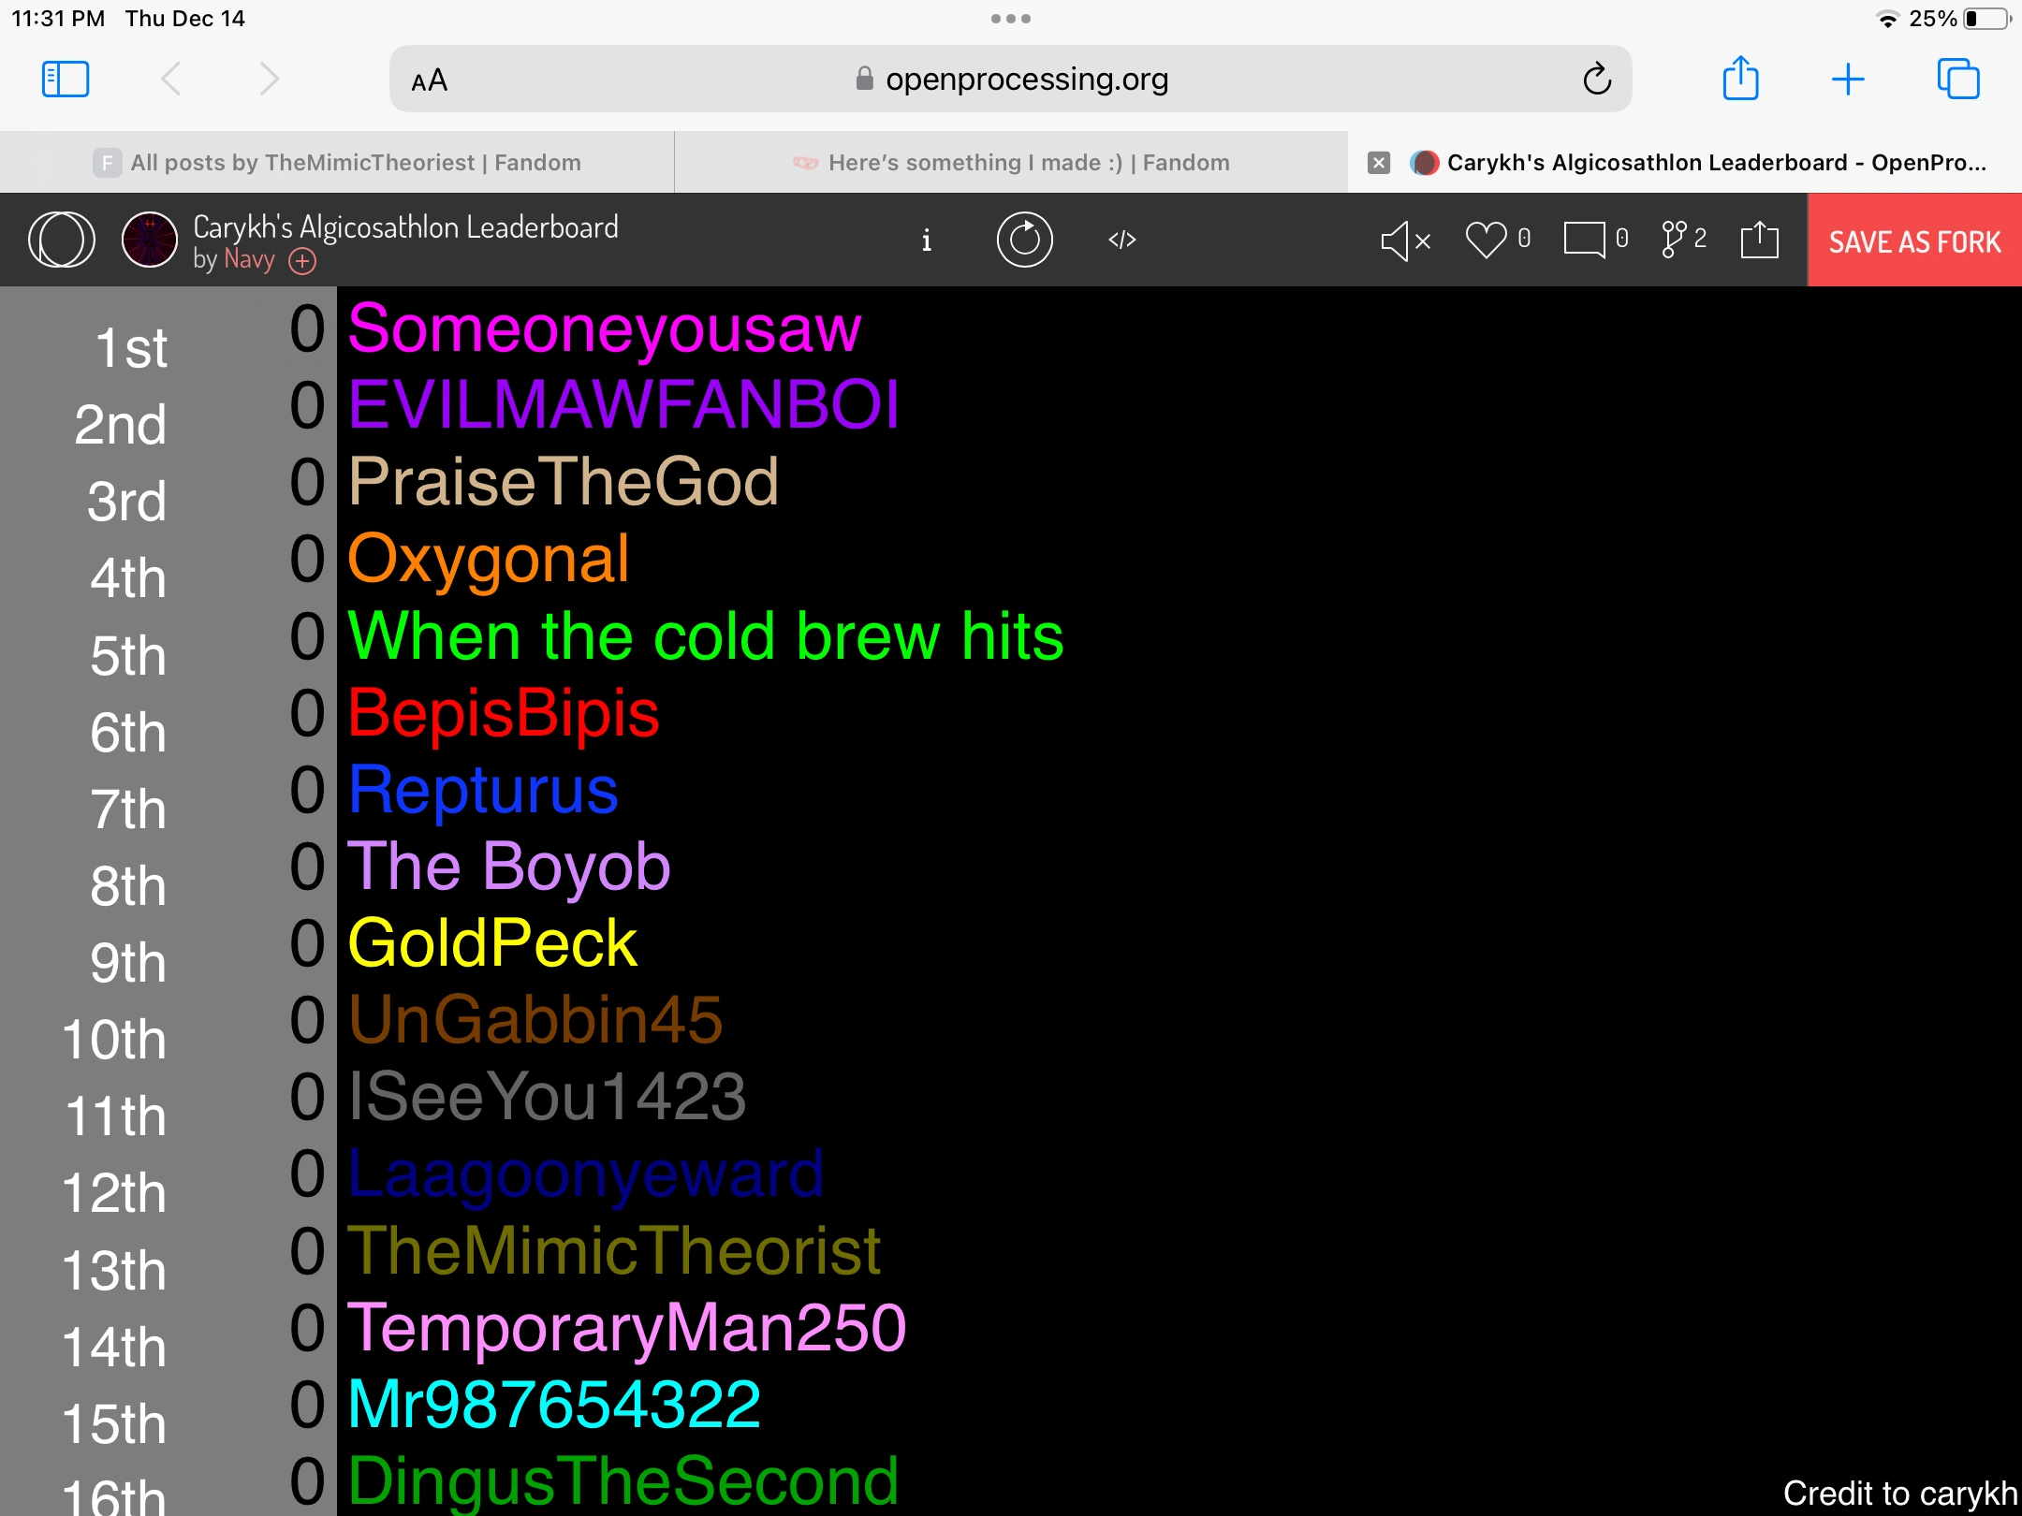Image resolution: width=2022 pixels, height=1516 pixels.
Task: Reload the page in Safari
Action: point(1597,80)
